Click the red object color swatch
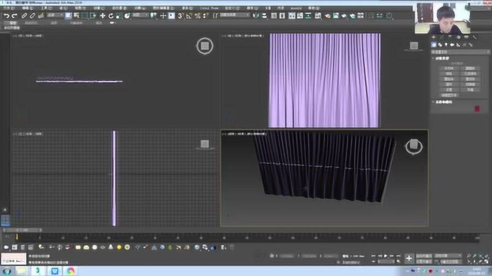This screenshot has width=492, height=276. coord(477,109)
